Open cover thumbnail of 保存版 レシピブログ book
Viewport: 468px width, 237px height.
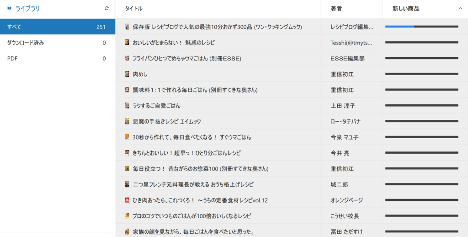tap(127, 27)
